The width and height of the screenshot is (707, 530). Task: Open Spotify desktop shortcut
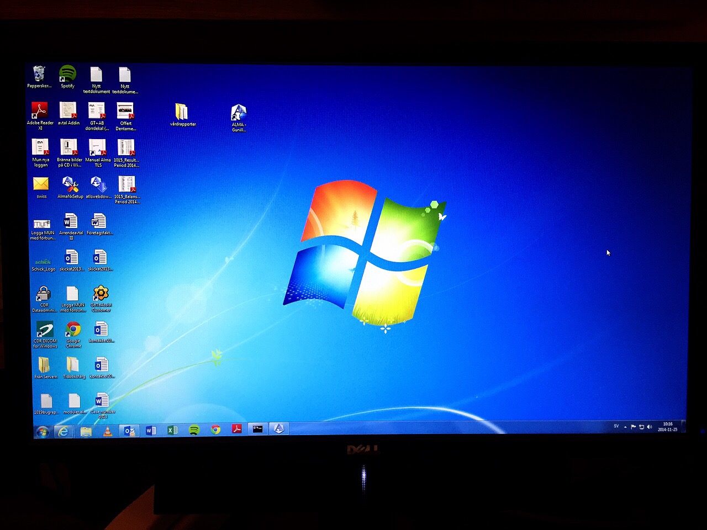pos(67,74)
